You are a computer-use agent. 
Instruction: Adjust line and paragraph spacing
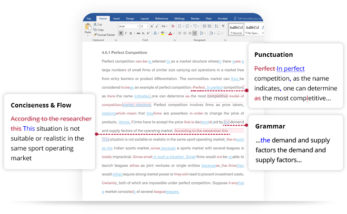(x=201, y=33)
